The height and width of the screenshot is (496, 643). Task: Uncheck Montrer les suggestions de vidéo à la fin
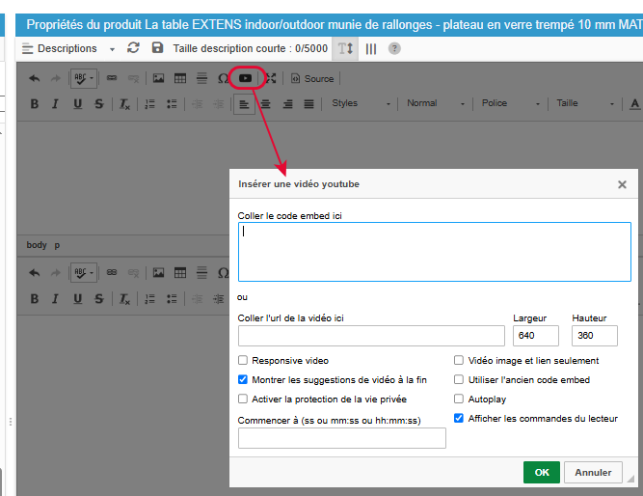243,380
